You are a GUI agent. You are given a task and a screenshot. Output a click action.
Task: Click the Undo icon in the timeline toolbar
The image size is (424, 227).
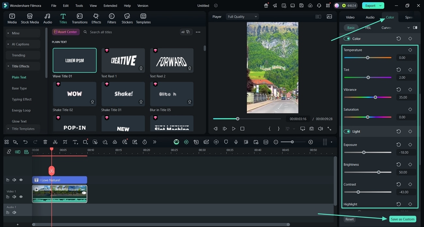tap(25, 142)
